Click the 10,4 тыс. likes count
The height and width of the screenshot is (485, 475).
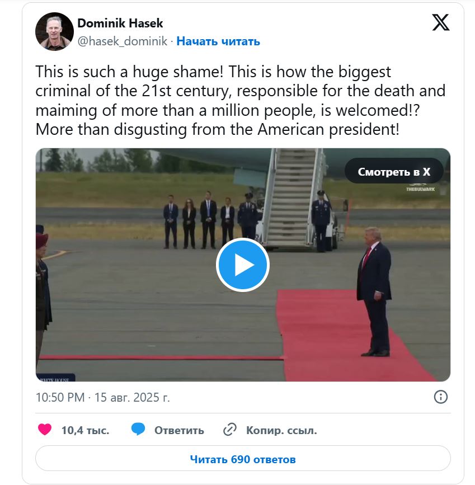86,430
